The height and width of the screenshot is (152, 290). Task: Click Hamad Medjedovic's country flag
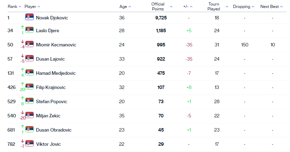29,72
